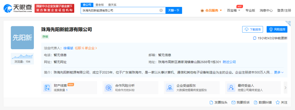The height and width of the screenshot is (110, 295).
Task: Click 登录/注册 link
Action: [x=284, y=10]
